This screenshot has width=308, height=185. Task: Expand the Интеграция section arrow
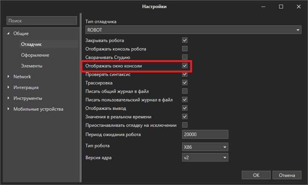8,87
